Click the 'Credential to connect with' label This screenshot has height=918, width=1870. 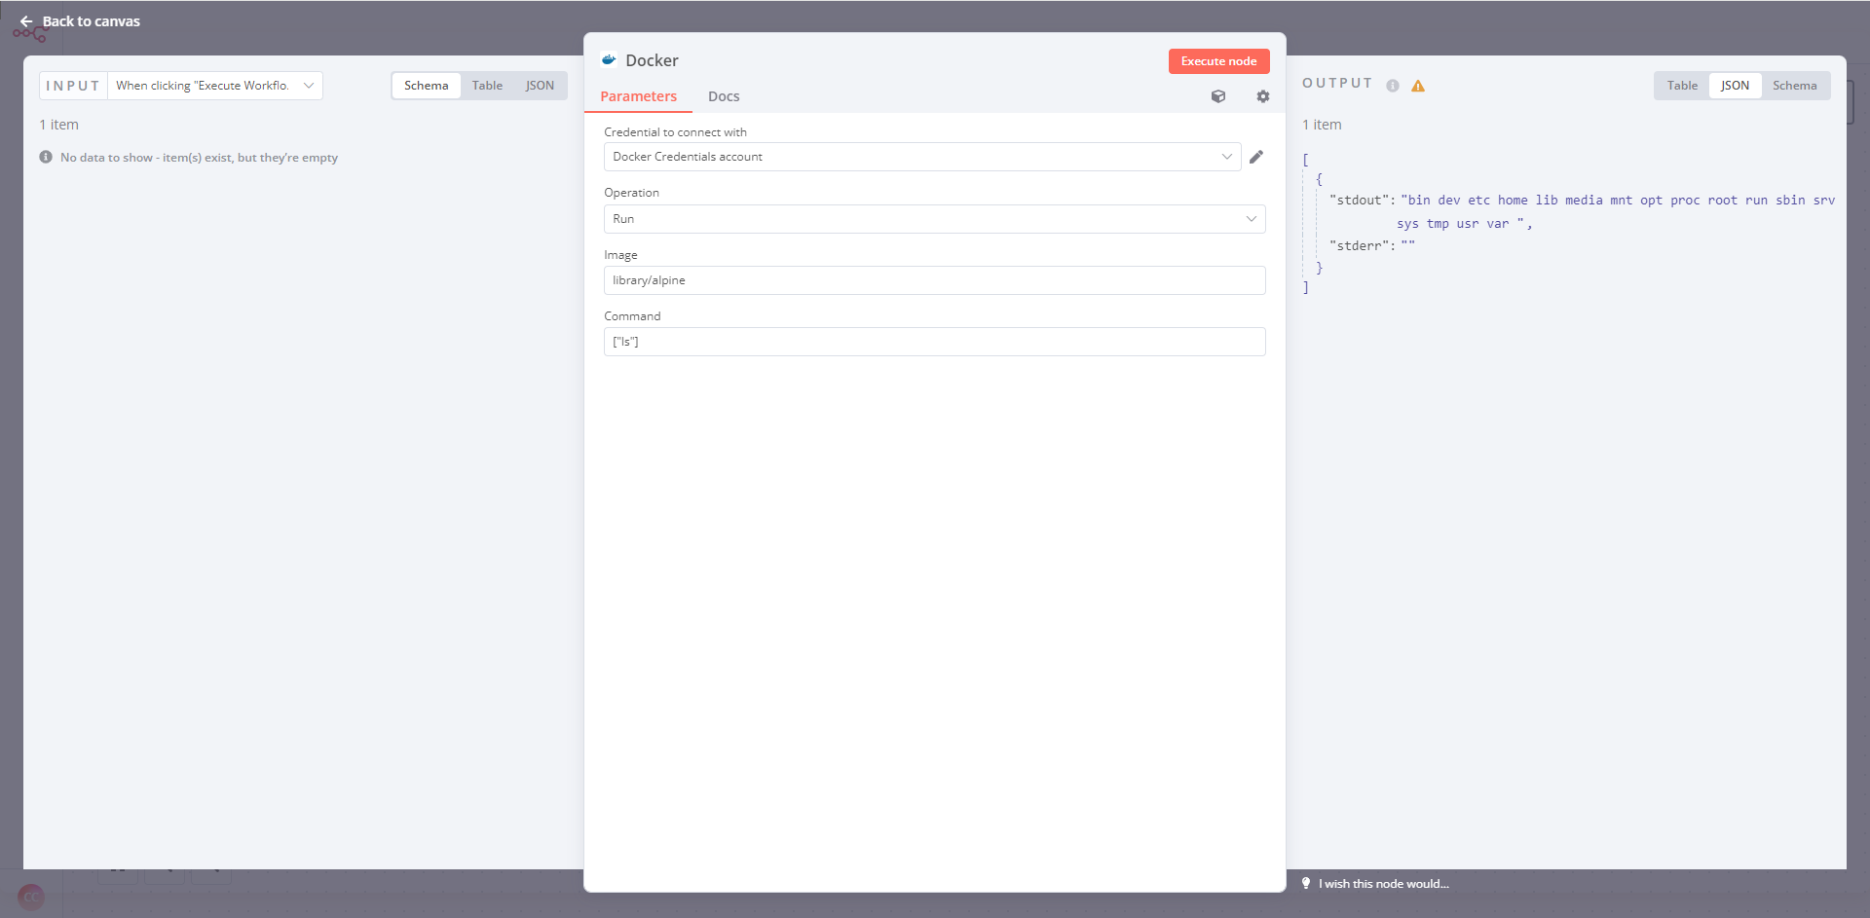[675, 132]
